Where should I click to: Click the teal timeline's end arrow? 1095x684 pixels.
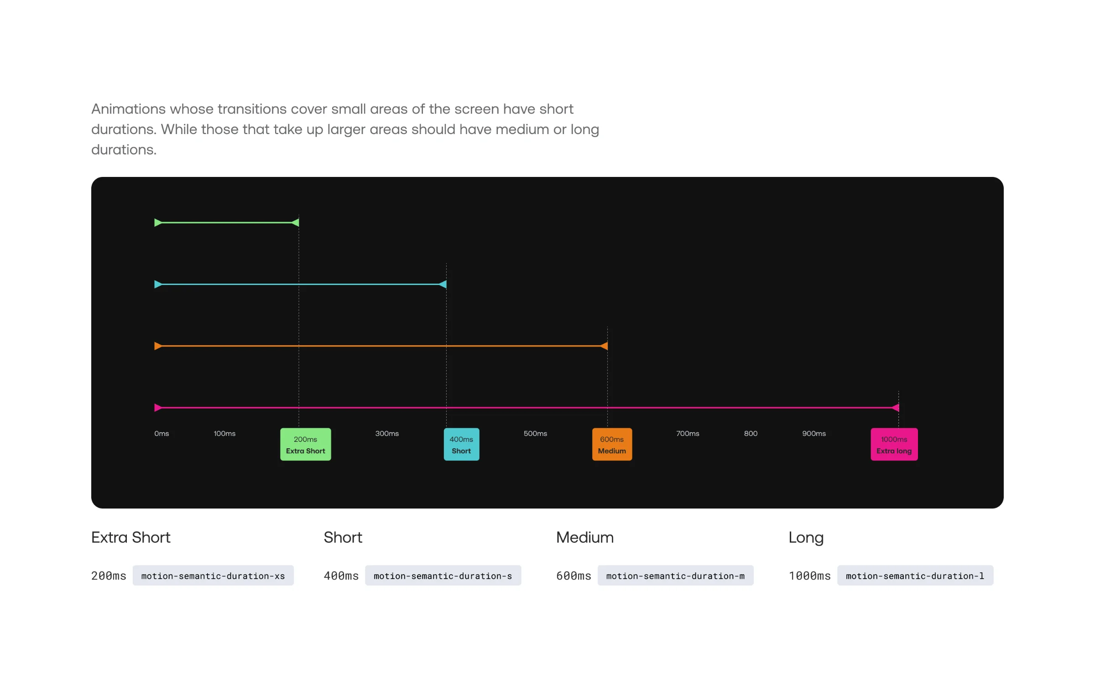click(443, 284)
